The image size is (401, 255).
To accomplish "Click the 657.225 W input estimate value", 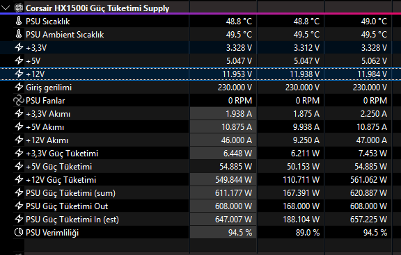I will 369,220.
